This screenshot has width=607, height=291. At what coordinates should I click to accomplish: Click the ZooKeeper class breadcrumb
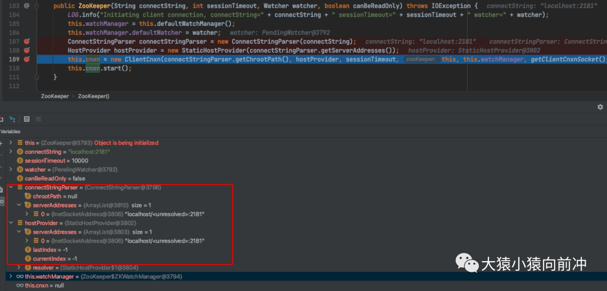(x=55, y=96)
